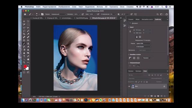Screen dimensions: 192x108
Task: Open the brush preset picker arrow
Action: [39, 14]
